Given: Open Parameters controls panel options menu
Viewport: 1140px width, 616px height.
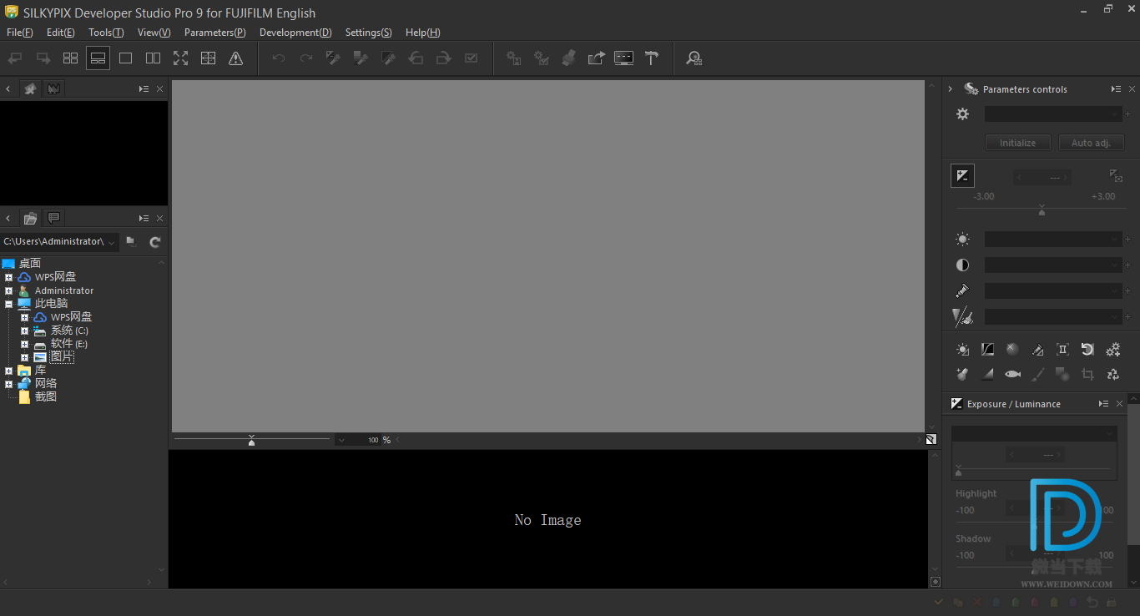Looking at the screenshot, I should click(x=1116, y=89).
